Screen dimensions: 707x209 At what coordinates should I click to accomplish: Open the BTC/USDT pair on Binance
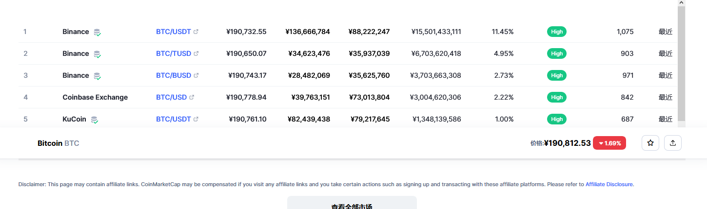point(174,32)
